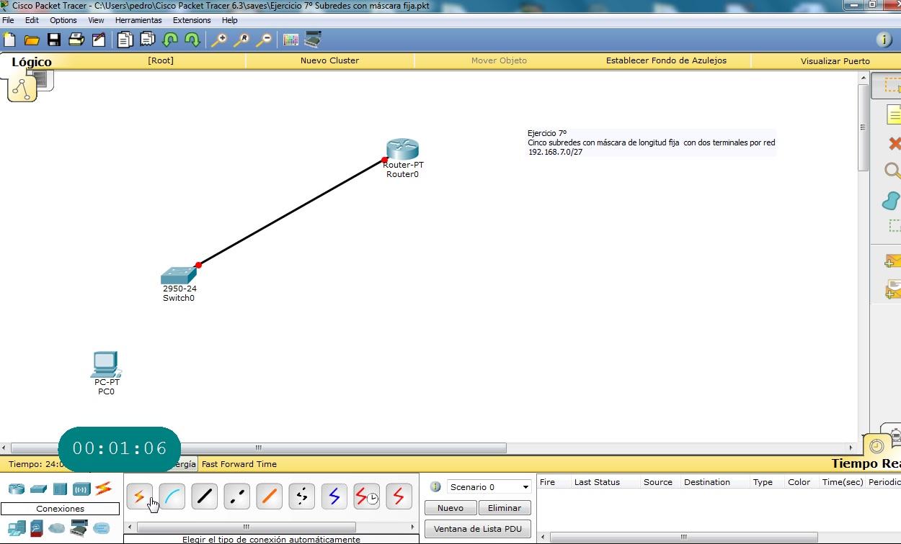Image resolution: width=901 pixels, height=544 pixels.
Task: Click Fast Forward Time button
Action: 239,464
